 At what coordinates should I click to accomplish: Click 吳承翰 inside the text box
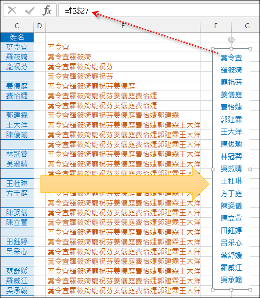pyautogui.click(x=231, y=280)
